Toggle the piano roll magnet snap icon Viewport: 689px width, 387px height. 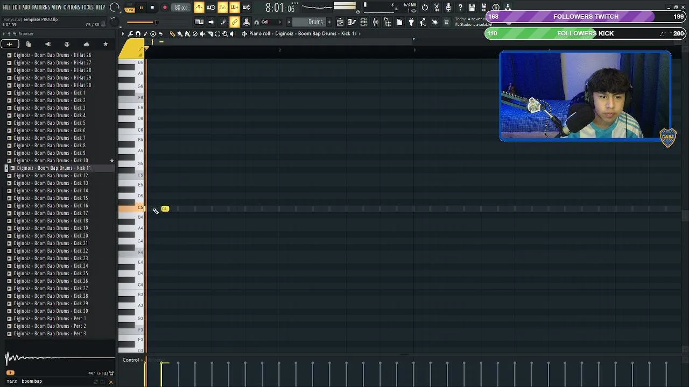point(138,33)
